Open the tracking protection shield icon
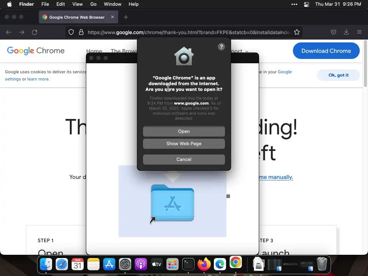The width and height of the screenshot is (368, 276). point(71,32)
